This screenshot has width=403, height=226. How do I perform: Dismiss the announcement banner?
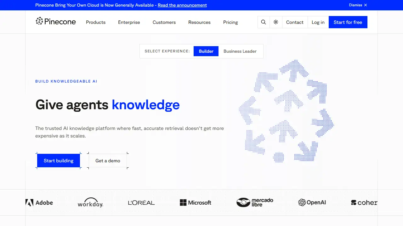[358, 5]
